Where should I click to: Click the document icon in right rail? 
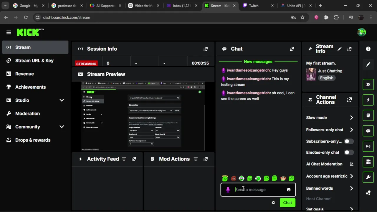pyautogui.click(x=368, y=115)
